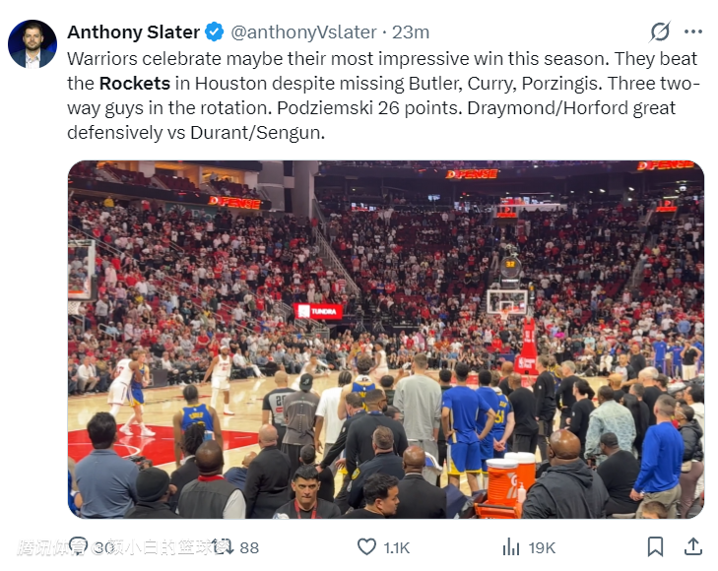Open Grok actions icon on tweet
Screen dimensions: 718x571
pos(661,32)
